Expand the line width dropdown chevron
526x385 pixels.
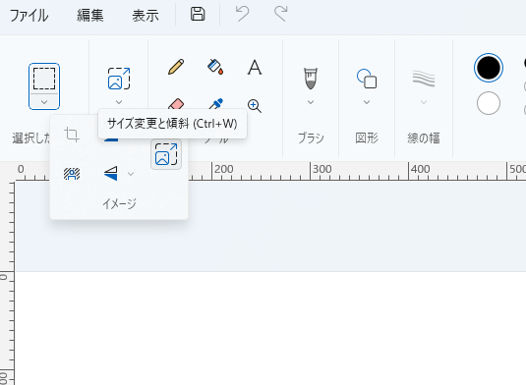coord(424,102)
